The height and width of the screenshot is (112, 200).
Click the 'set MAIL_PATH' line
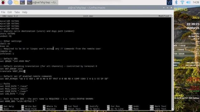14,89
